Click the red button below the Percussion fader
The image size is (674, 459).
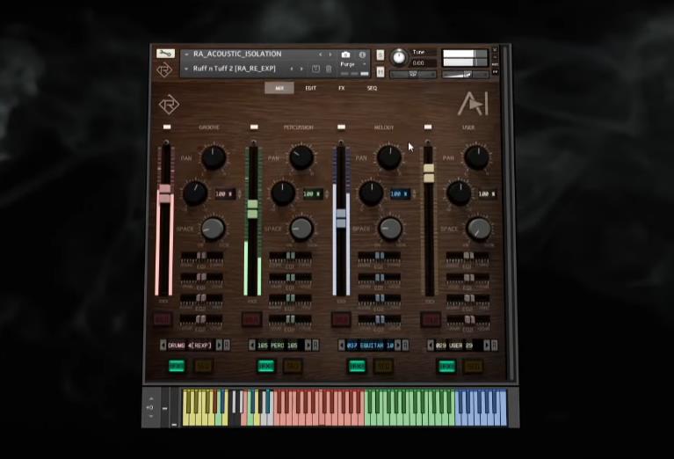pyautogui.click(x=251, y=319)
